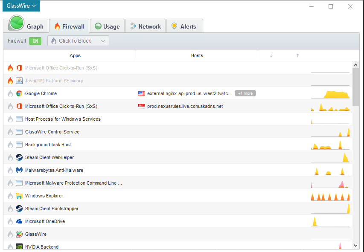Block Host Process for Windows Services flame
The image size is (364, 252).
point(10,119)
